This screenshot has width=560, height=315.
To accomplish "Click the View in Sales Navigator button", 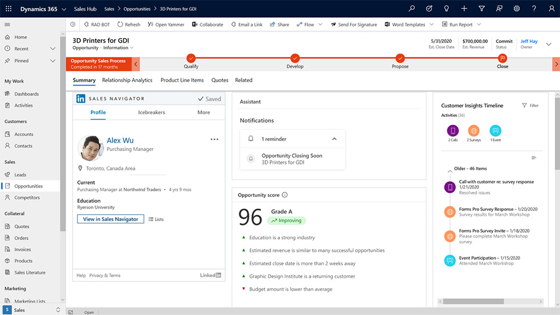I will coord(110,219).
